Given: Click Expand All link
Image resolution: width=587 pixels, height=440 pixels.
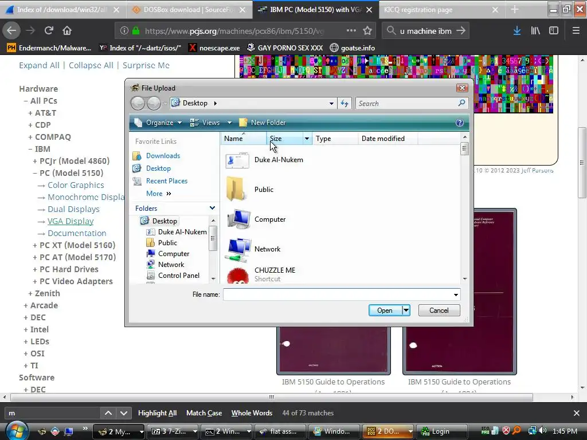Looking at the screenshot, I should click(x=39, y=65).
